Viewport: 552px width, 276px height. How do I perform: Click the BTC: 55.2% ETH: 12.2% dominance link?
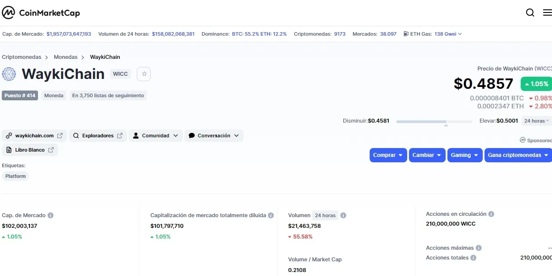tap(259, 34)
